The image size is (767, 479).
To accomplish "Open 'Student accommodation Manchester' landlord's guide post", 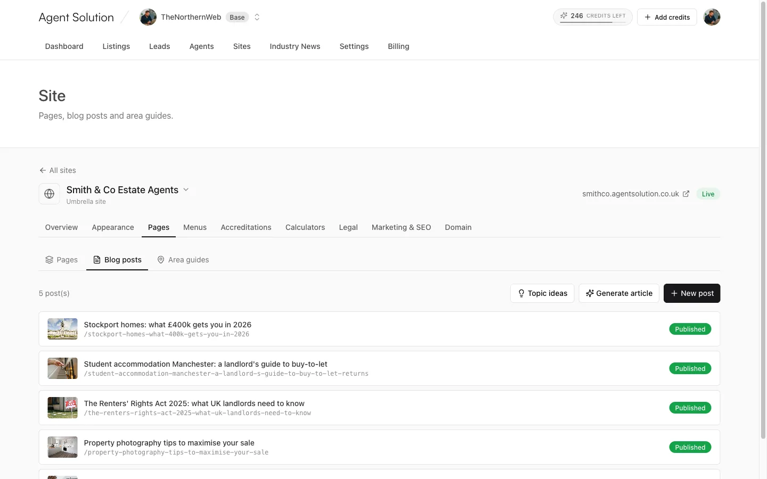I will [206, 364].
